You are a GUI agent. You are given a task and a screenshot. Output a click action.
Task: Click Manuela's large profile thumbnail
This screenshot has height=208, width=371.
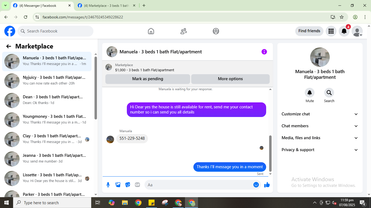pos(320,57)
